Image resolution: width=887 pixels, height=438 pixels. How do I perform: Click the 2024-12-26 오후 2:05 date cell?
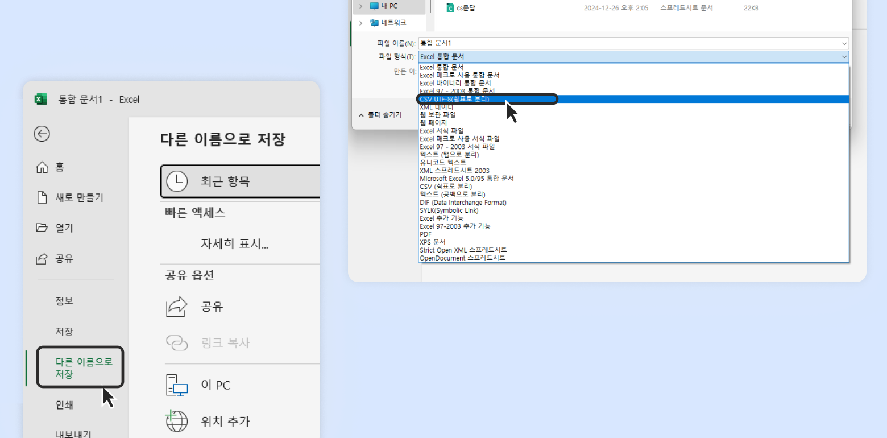[x=616, y=8]
